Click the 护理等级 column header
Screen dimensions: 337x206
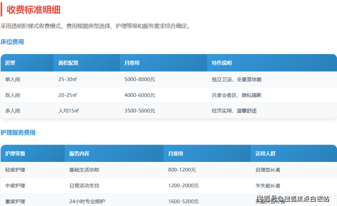point(15,154)
